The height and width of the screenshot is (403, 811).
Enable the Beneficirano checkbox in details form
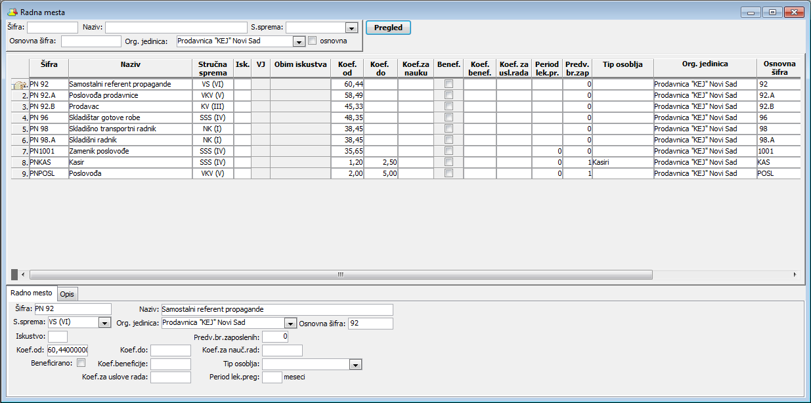pos(81,363)
